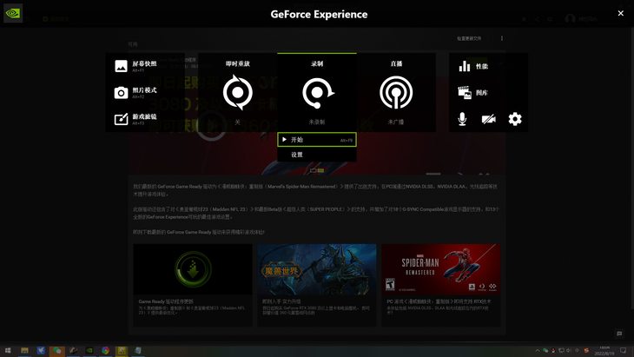Click the 照片模式 label
Image resolution: width=634 pixels, height=357 pixels.
pos(144,89)
